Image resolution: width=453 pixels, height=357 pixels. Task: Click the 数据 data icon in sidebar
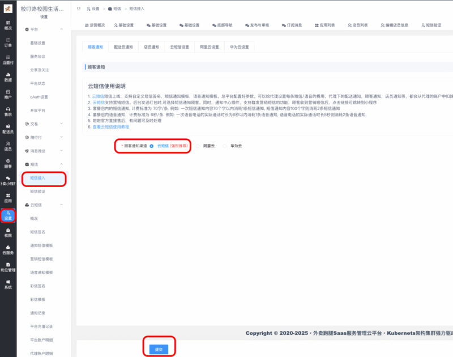coord(8,76)
